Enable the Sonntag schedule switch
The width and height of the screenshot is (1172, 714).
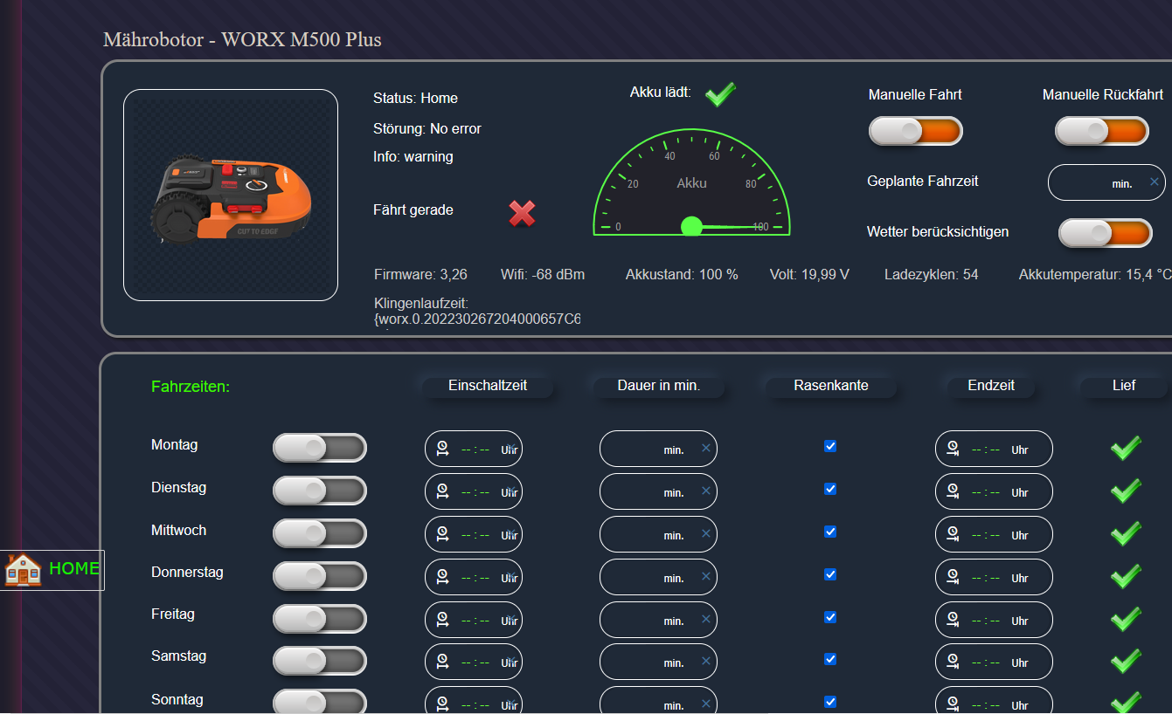[x=320, y=703]
